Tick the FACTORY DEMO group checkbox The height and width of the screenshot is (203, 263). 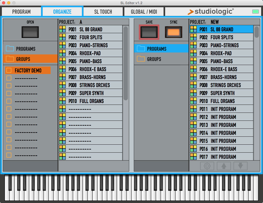(9, 70)
